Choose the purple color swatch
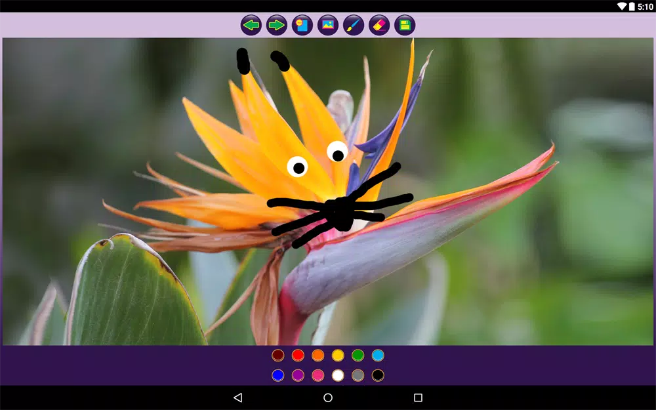Viewport: 656px width, 410px height. point(298,375)
